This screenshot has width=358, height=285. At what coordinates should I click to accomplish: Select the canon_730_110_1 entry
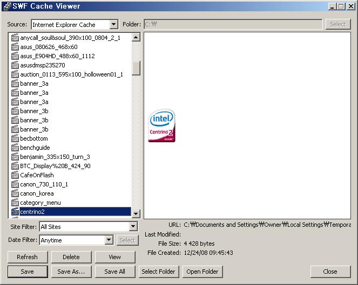pos(44,184)
